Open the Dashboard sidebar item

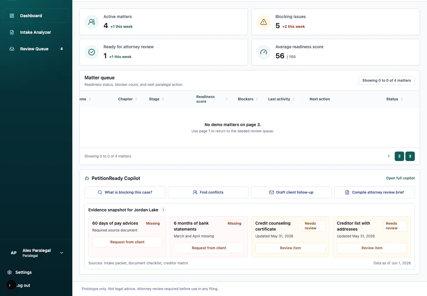[x=36, y=16]
